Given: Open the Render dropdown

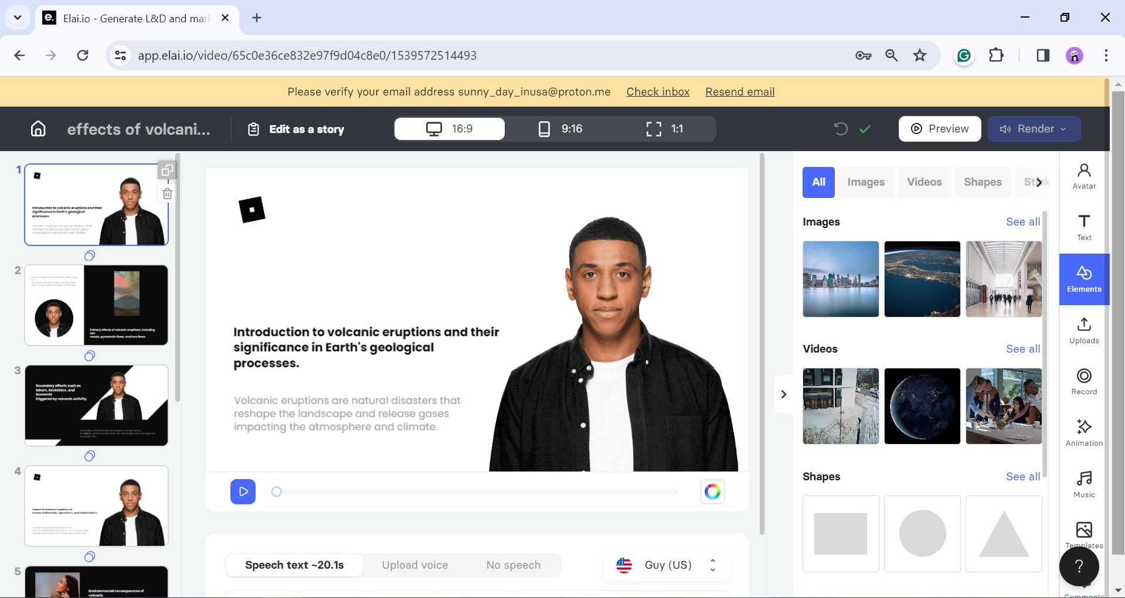Looking at the screenshot, I should [1034, 129].
